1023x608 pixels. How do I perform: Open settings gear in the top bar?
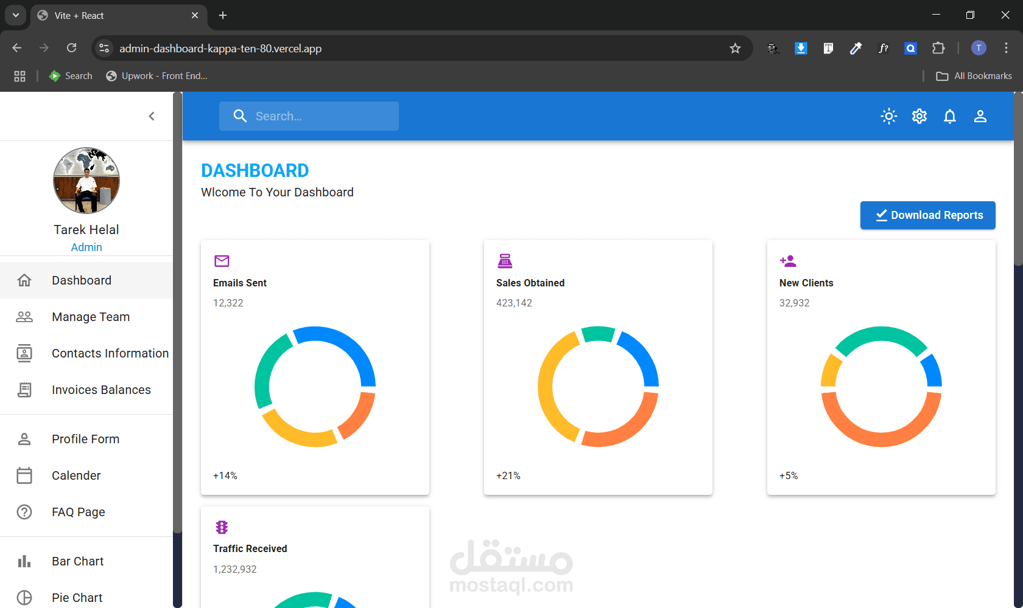coord(919,116)
